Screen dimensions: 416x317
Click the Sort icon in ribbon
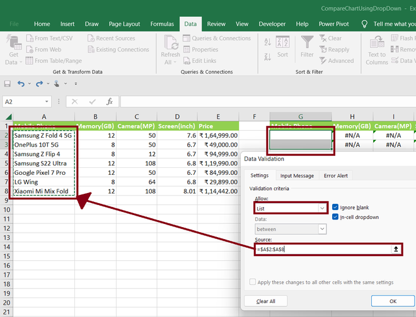tap(282, 43)
